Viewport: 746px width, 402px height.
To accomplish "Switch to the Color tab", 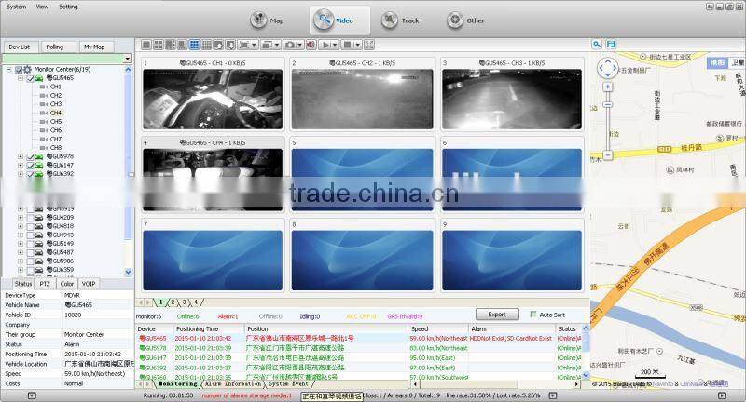I will tap(66, 284).
